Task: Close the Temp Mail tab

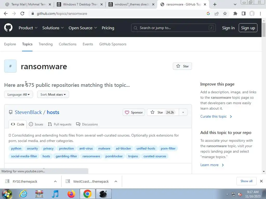Action: coord(50,4)
